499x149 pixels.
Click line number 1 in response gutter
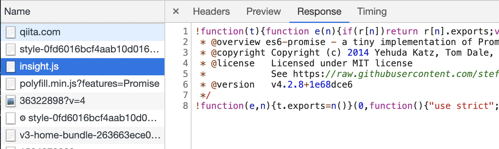[185, 31]
